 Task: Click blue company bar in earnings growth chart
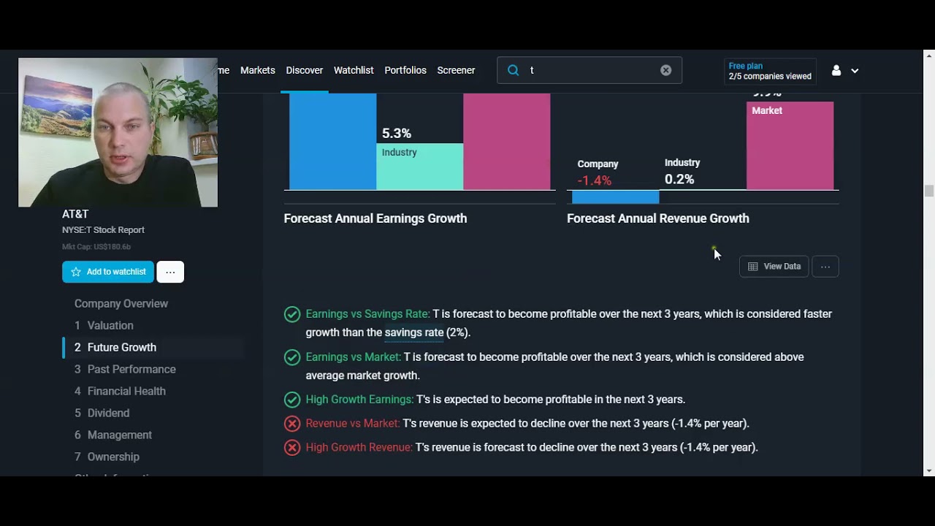pos(332,142)
